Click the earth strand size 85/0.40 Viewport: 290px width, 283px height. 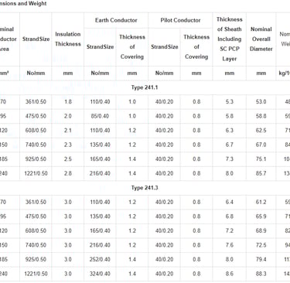(x=100, y=116)
